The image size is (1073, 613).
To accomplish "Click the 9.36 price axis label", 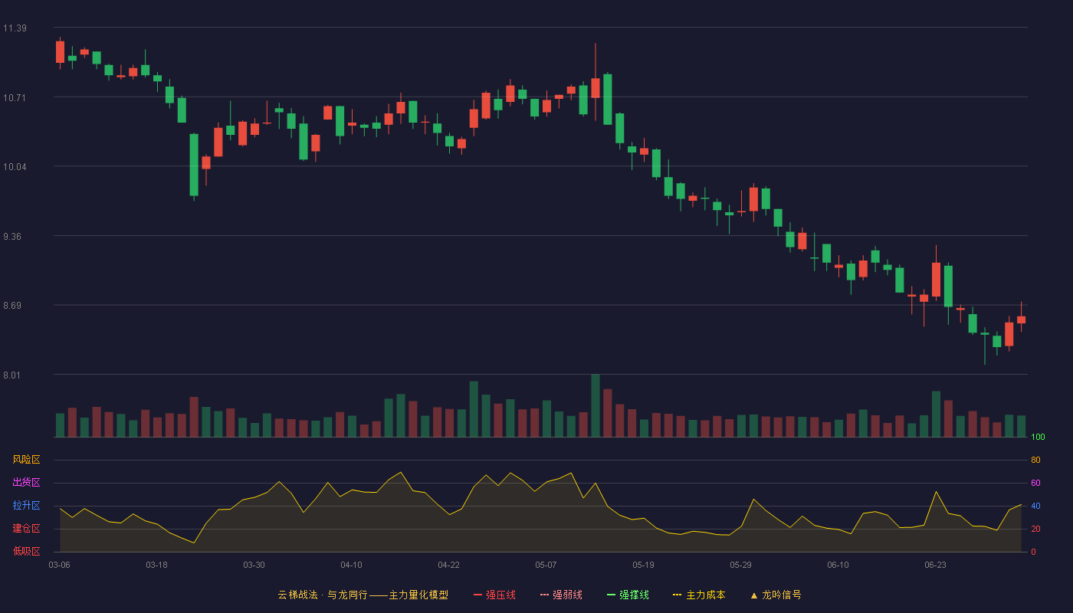I will pyautogui.click(x=12, y=237).
